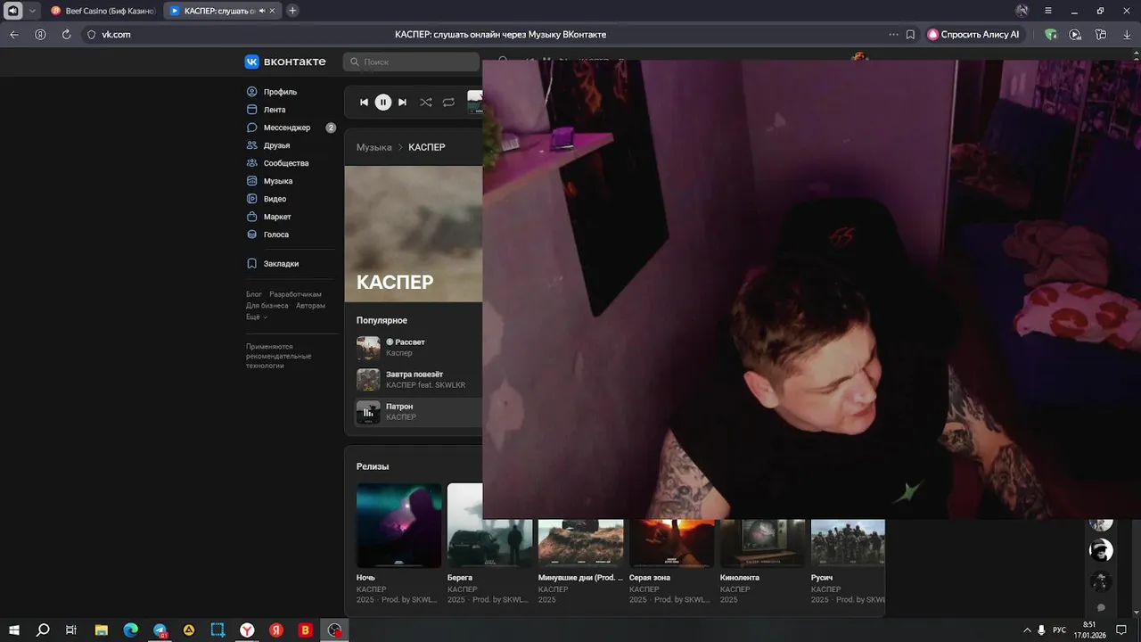Viewport: 1141px width, 642px height.
Task: Click the Разработчикам footer link
Action: [295, 294]
